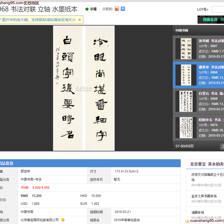Open the 白雪石 书法 lot link
This screenshot has width=224, height=224.
click(x=211, y=94)
